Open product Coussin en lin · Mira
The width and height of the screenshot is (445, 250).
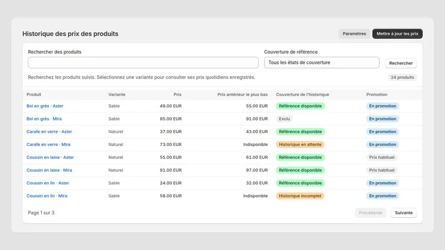click(x=47, y=196)
